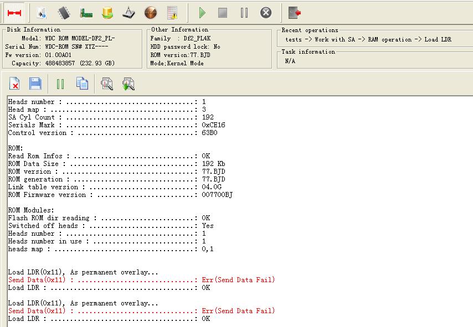
Task: Click the recent operations path ending Load LDR
Action: point(368,39)
